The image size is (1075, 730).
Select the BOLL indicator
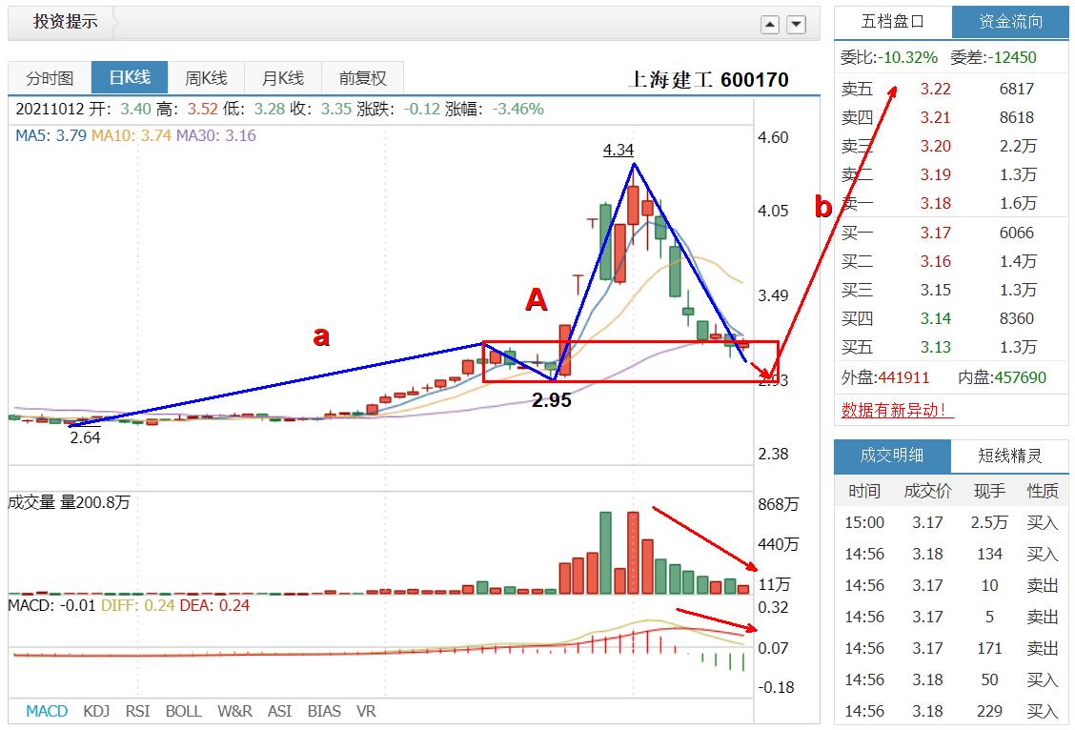click(x=184, y=712)
